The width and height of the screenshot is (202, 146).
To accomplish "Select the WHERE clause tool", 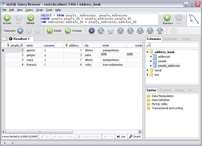I will coord(121,31).
